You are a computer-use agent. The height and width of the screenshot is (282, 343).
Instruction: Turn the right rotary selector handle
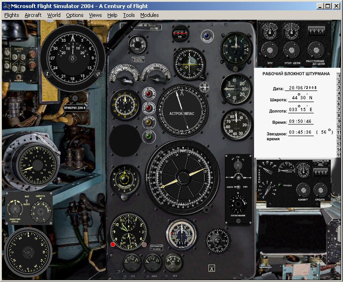(x=157, y=79)
